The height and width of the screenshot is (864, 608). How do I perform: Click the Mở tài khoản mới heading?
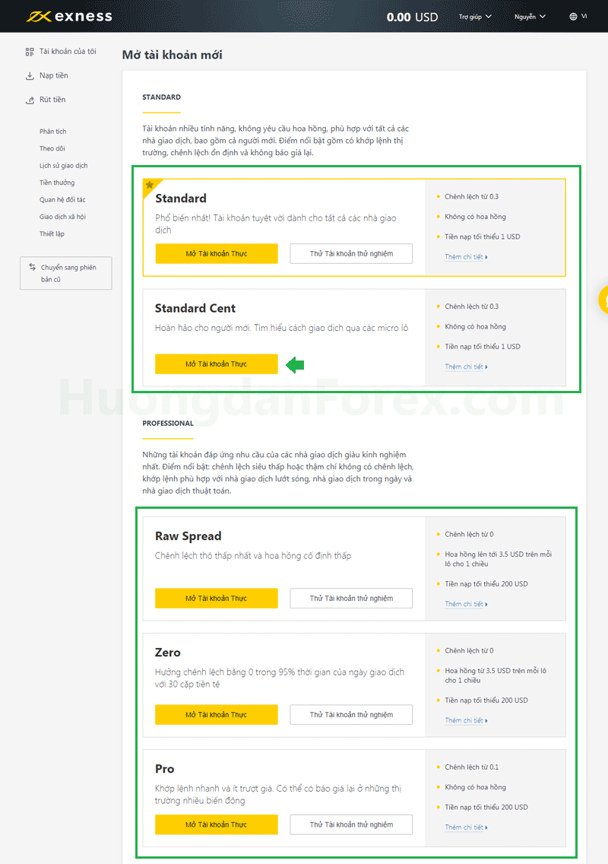coord(173,55)
